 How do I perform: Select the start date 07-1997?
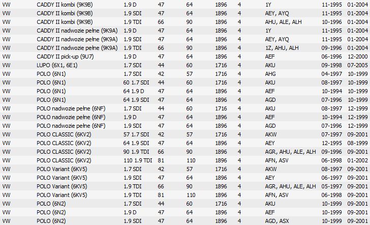tap(331, 134)
